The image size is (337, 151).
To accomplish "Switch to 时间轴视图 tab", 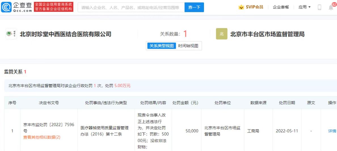I will tap(188, 46).
